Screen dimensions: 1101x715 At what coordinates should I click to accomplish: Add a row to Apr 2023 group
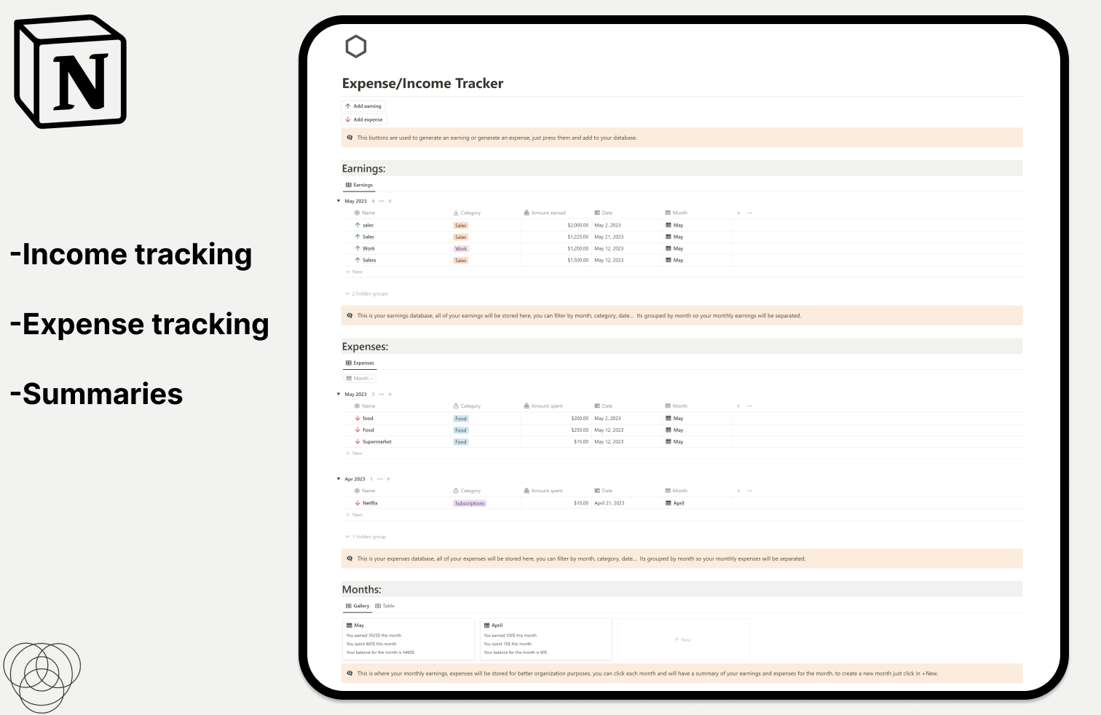tap(389, 479)
